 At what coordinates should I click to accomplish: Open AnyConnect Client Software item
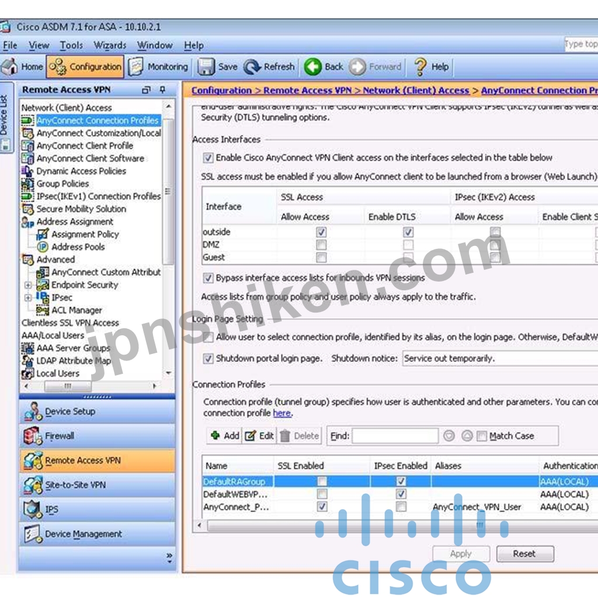(x=91, y=158)
